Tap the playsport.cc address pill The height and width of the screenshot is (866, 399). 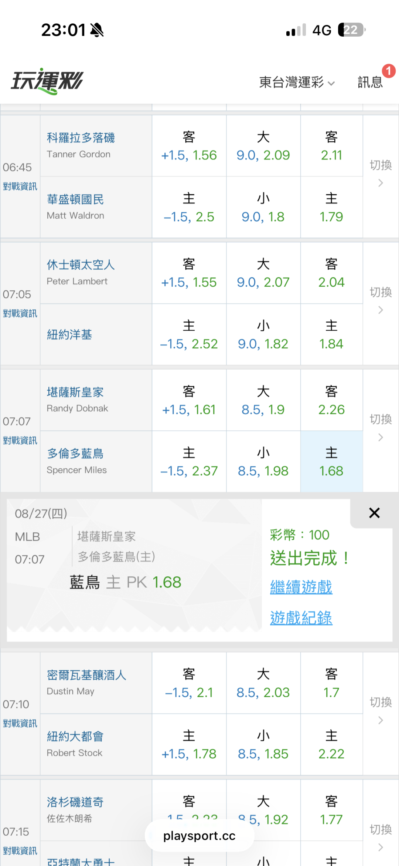pyautogui.click(x=199, y=836)
